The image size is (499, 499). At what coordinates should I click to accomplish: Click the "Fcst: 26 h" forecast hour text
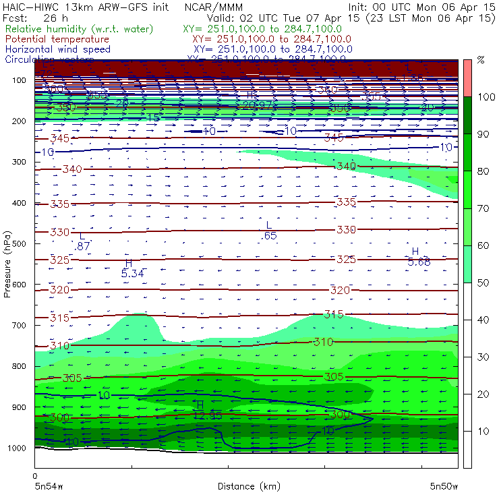pos(35,18)
